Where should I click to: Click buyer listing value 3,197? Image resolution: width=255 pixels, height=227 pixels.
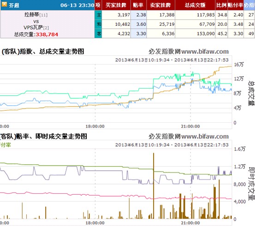pyautogui.click(x=124, y=15)
